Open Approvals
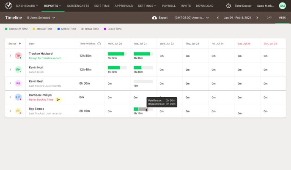 tap(124, 6)
